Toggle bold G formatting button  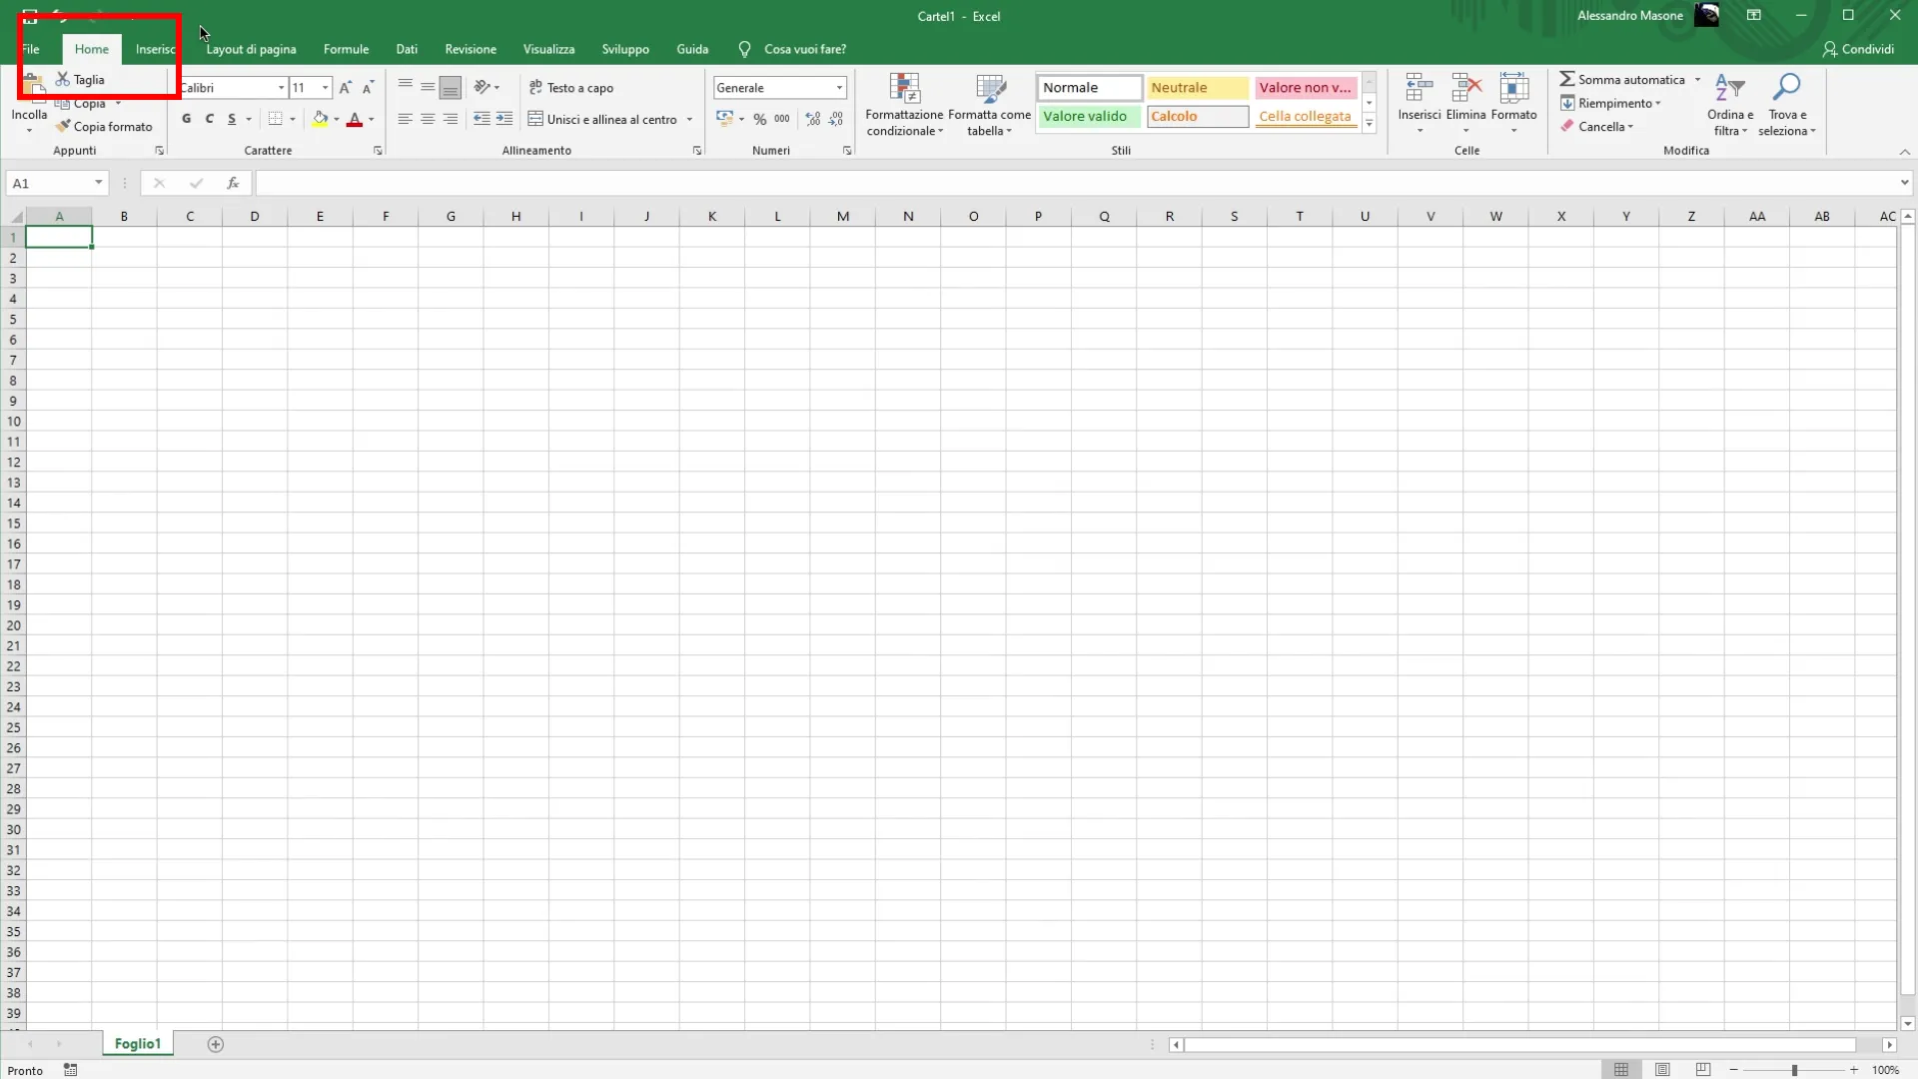pyautogui.click(x=187, y=119)
